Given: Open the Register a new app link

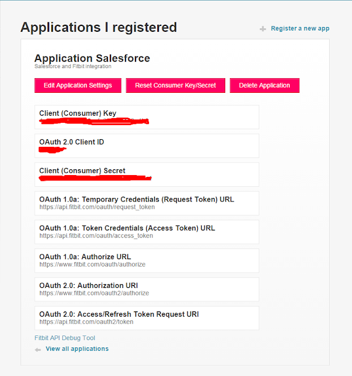Looking at the screenshot, I should (x=300, y=28).
